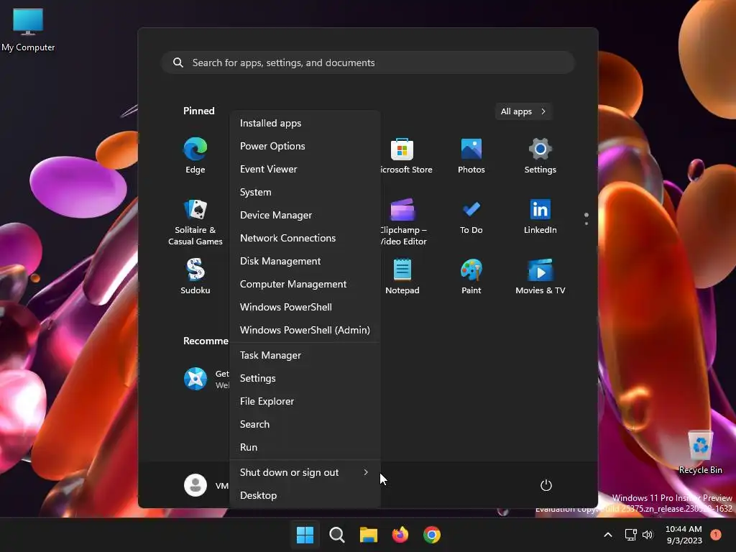Open the pinned Settings gear app

point(540,155)
